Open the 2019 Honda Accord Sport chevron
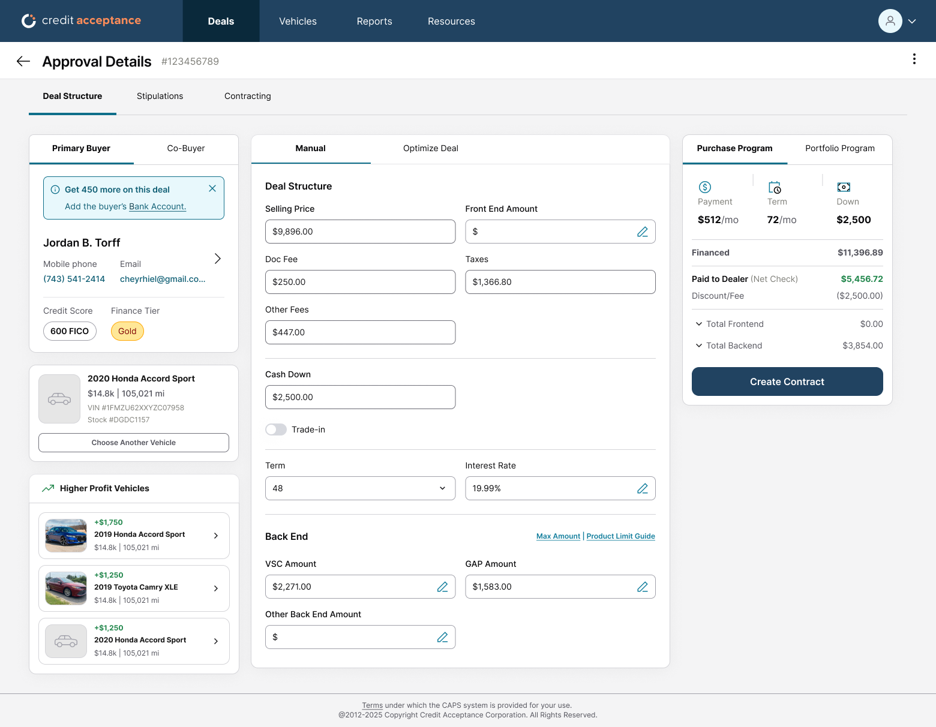Screen dimensions: 936x727 (x=216, y=536)
